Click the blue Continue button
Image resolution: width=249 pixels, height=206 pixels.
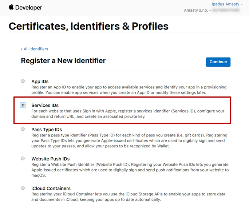coord(218,62)
